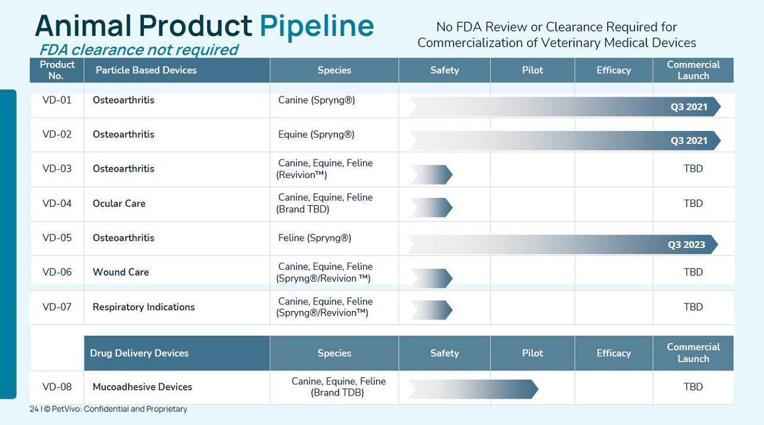Select the Product No. column header
Image resolution: width=764 pixels, height=425 pixels.
point(57,70)
